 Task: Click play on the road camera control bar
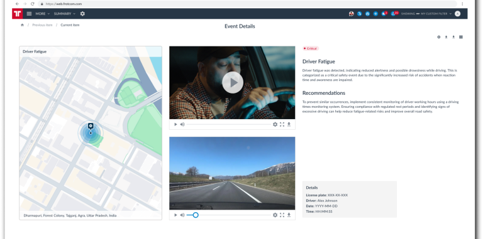[175, 215]
